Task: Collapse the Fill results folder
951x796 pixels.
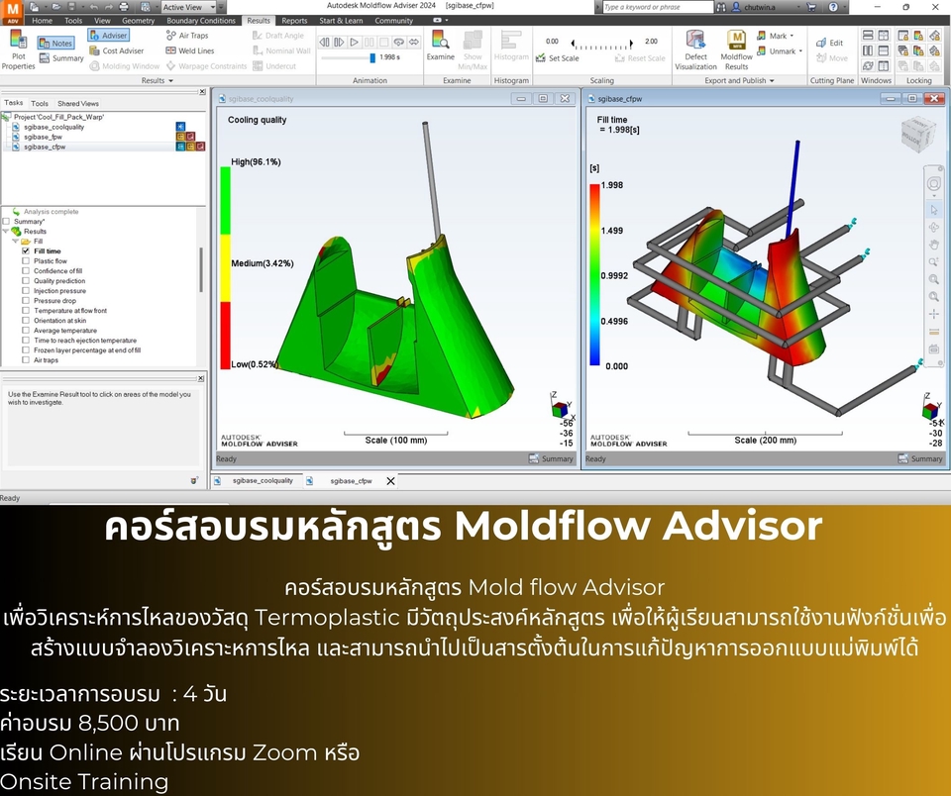Action: [x=16, y=241]
